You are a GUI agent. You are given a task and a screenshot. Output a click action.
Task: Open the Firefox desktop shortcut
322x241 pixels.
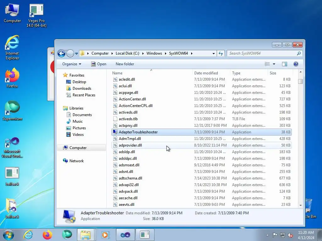(x=12, y=78)
